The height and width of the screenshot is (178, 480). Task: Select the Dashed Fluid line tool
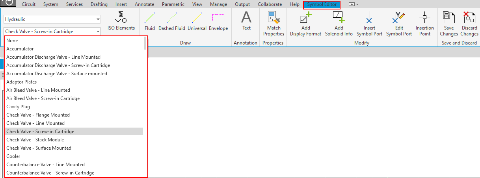(171, 21)
